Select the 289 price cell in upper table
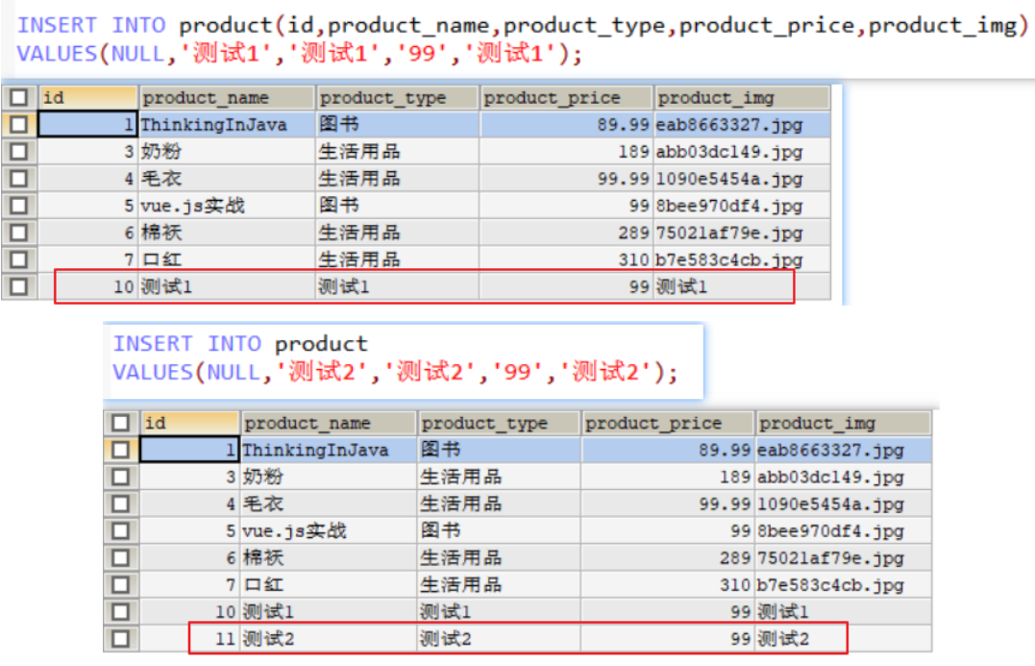 566,233
